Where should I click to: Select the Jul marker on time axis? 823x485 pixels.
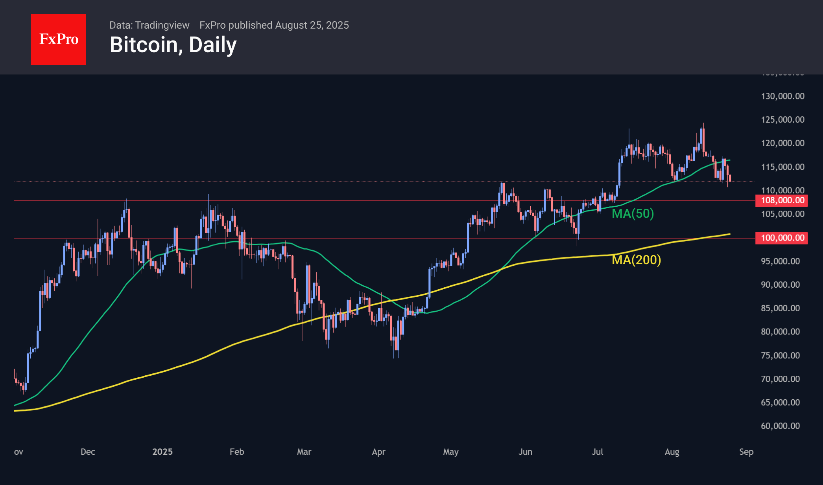pos(597,452)
